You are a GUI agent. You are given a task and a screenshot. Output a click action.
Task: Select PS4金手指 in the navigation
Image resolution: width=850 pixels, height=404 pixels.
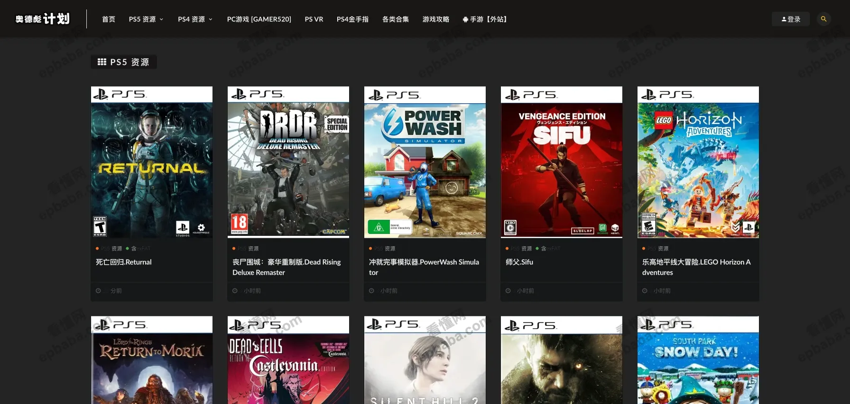click(352, 19)
